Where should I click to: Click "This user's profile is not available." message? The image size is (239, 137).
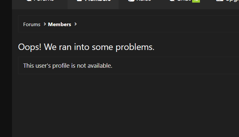tap(68, 66)
